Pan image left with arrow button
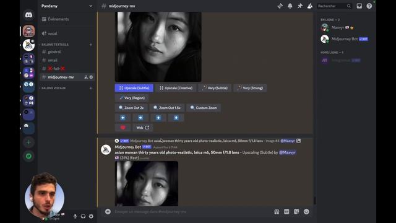The height and width of the screenshot is (223, 396). tap(123, 118)
